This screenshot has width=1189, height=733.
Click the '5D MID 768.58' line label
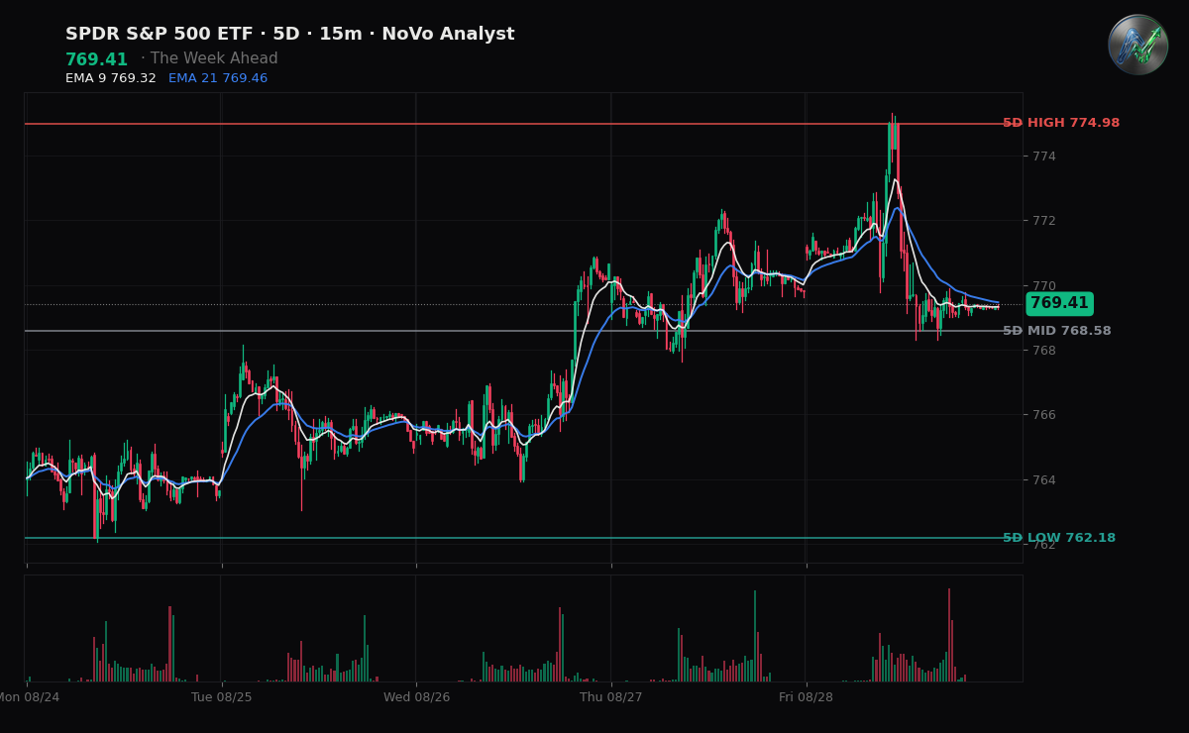1057,331
